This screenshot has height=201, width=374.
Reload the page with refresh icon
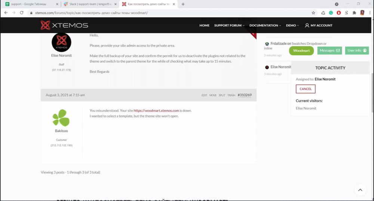21,13
